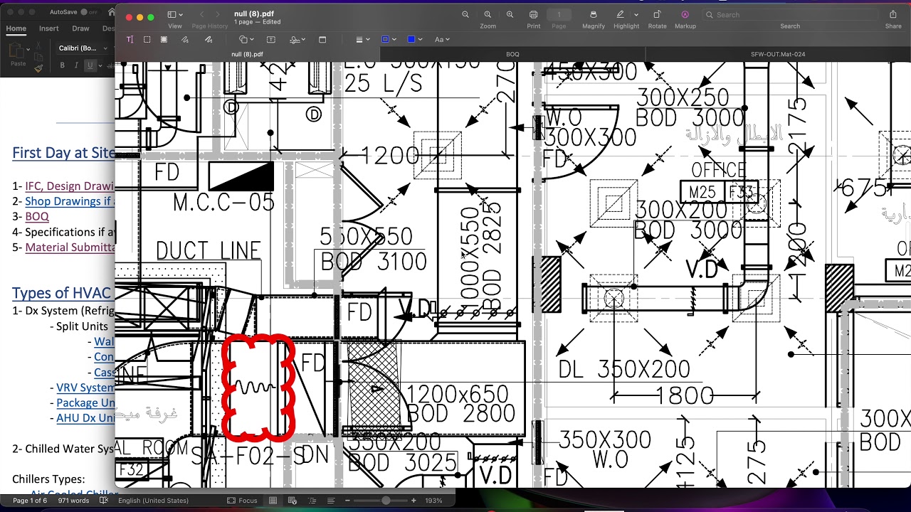Open the Shop Drawings link
Image resolution: width=911 pixels, height=512 pixels.
[70, 201]
